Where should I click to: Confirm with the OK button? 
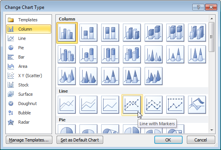pyautogui.click(x=168, y=140)
